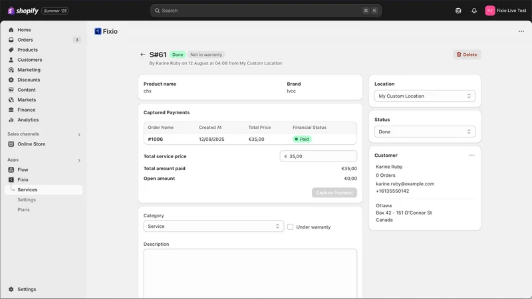Delete service S#61
This screenshot has width=532, height=299.
467,54
